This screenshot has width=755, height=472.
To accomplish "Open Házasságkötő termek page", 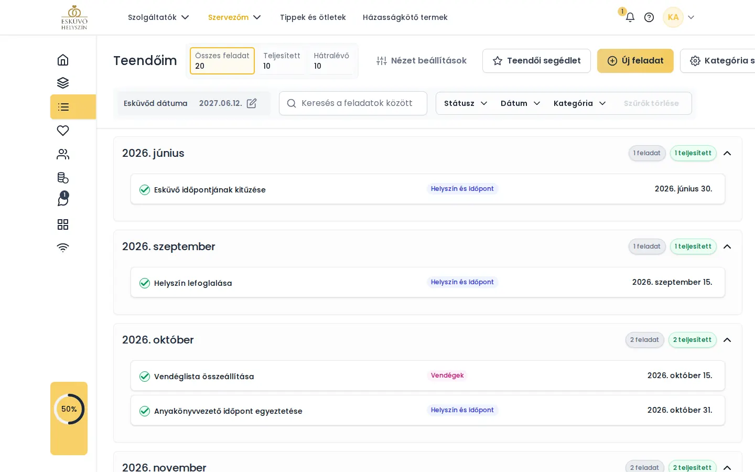I will click(x=405, y=17).
